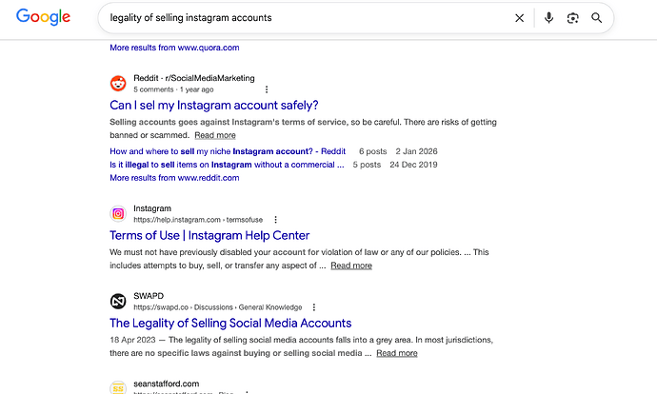
Task: Click Read more on Instagram terms snippet
Action: click(351, 266)
